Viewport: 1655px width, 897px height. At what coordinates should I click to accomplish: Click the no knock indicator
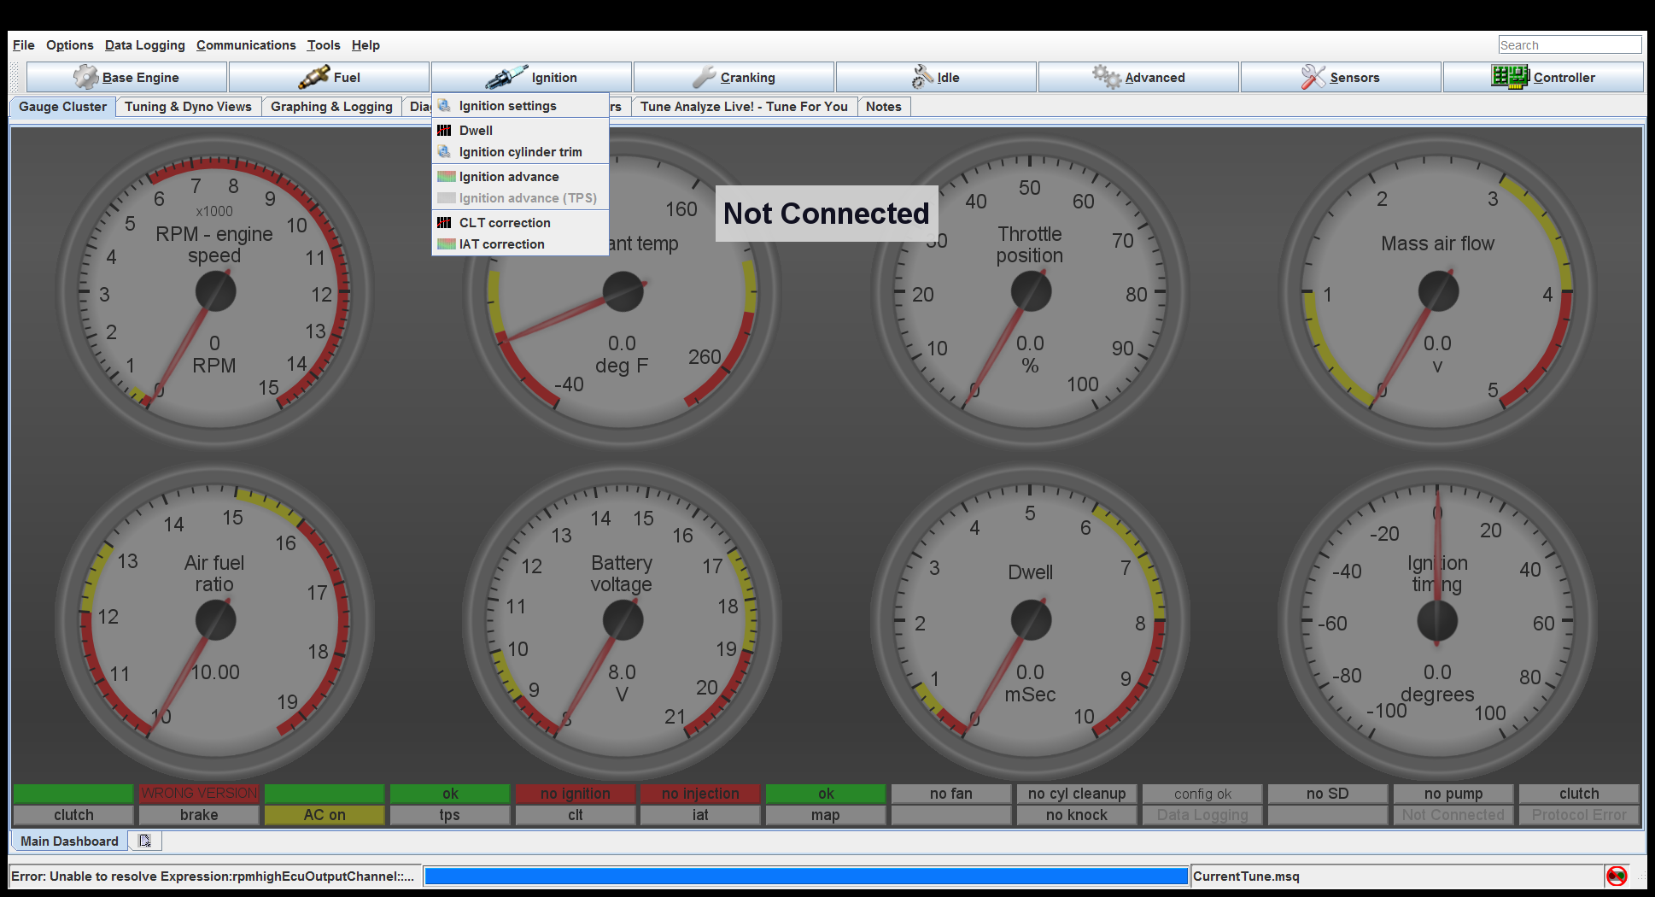(x=1077, y=814)
